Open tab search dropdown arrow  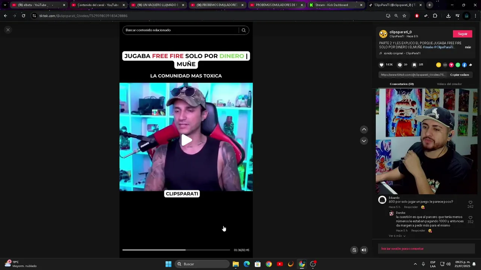(x=5, y=5)
